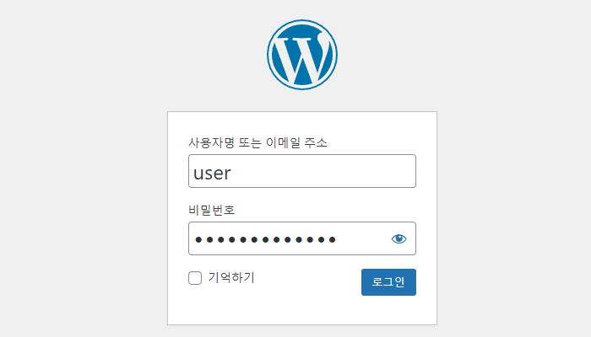Click the 로그인 button
The image size is (591, 337).
(x=388, y=282)
